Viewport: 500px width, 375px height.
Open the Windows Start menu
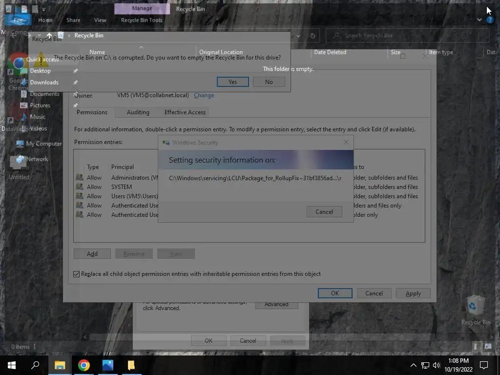(12, 365)
